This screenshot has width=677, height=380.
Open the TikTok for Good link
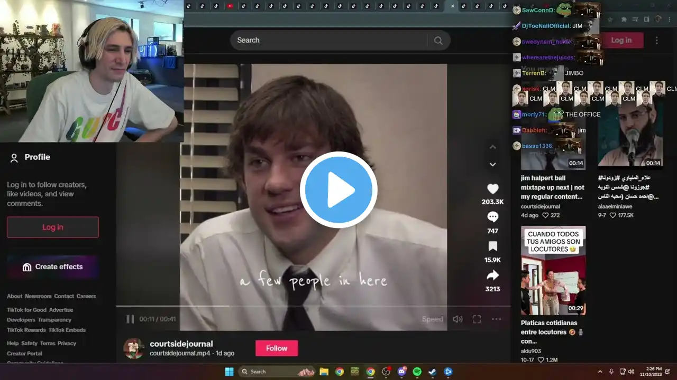click(x=26, y=310)
